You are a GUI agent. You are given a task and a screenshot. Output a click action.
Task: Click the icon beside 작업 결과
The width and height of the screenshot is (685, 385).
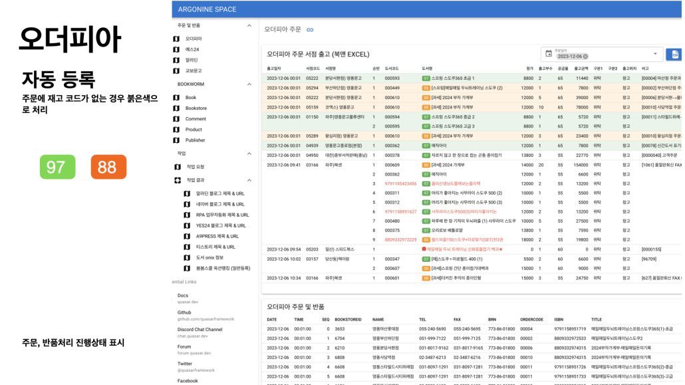click(x=176, y=180)
